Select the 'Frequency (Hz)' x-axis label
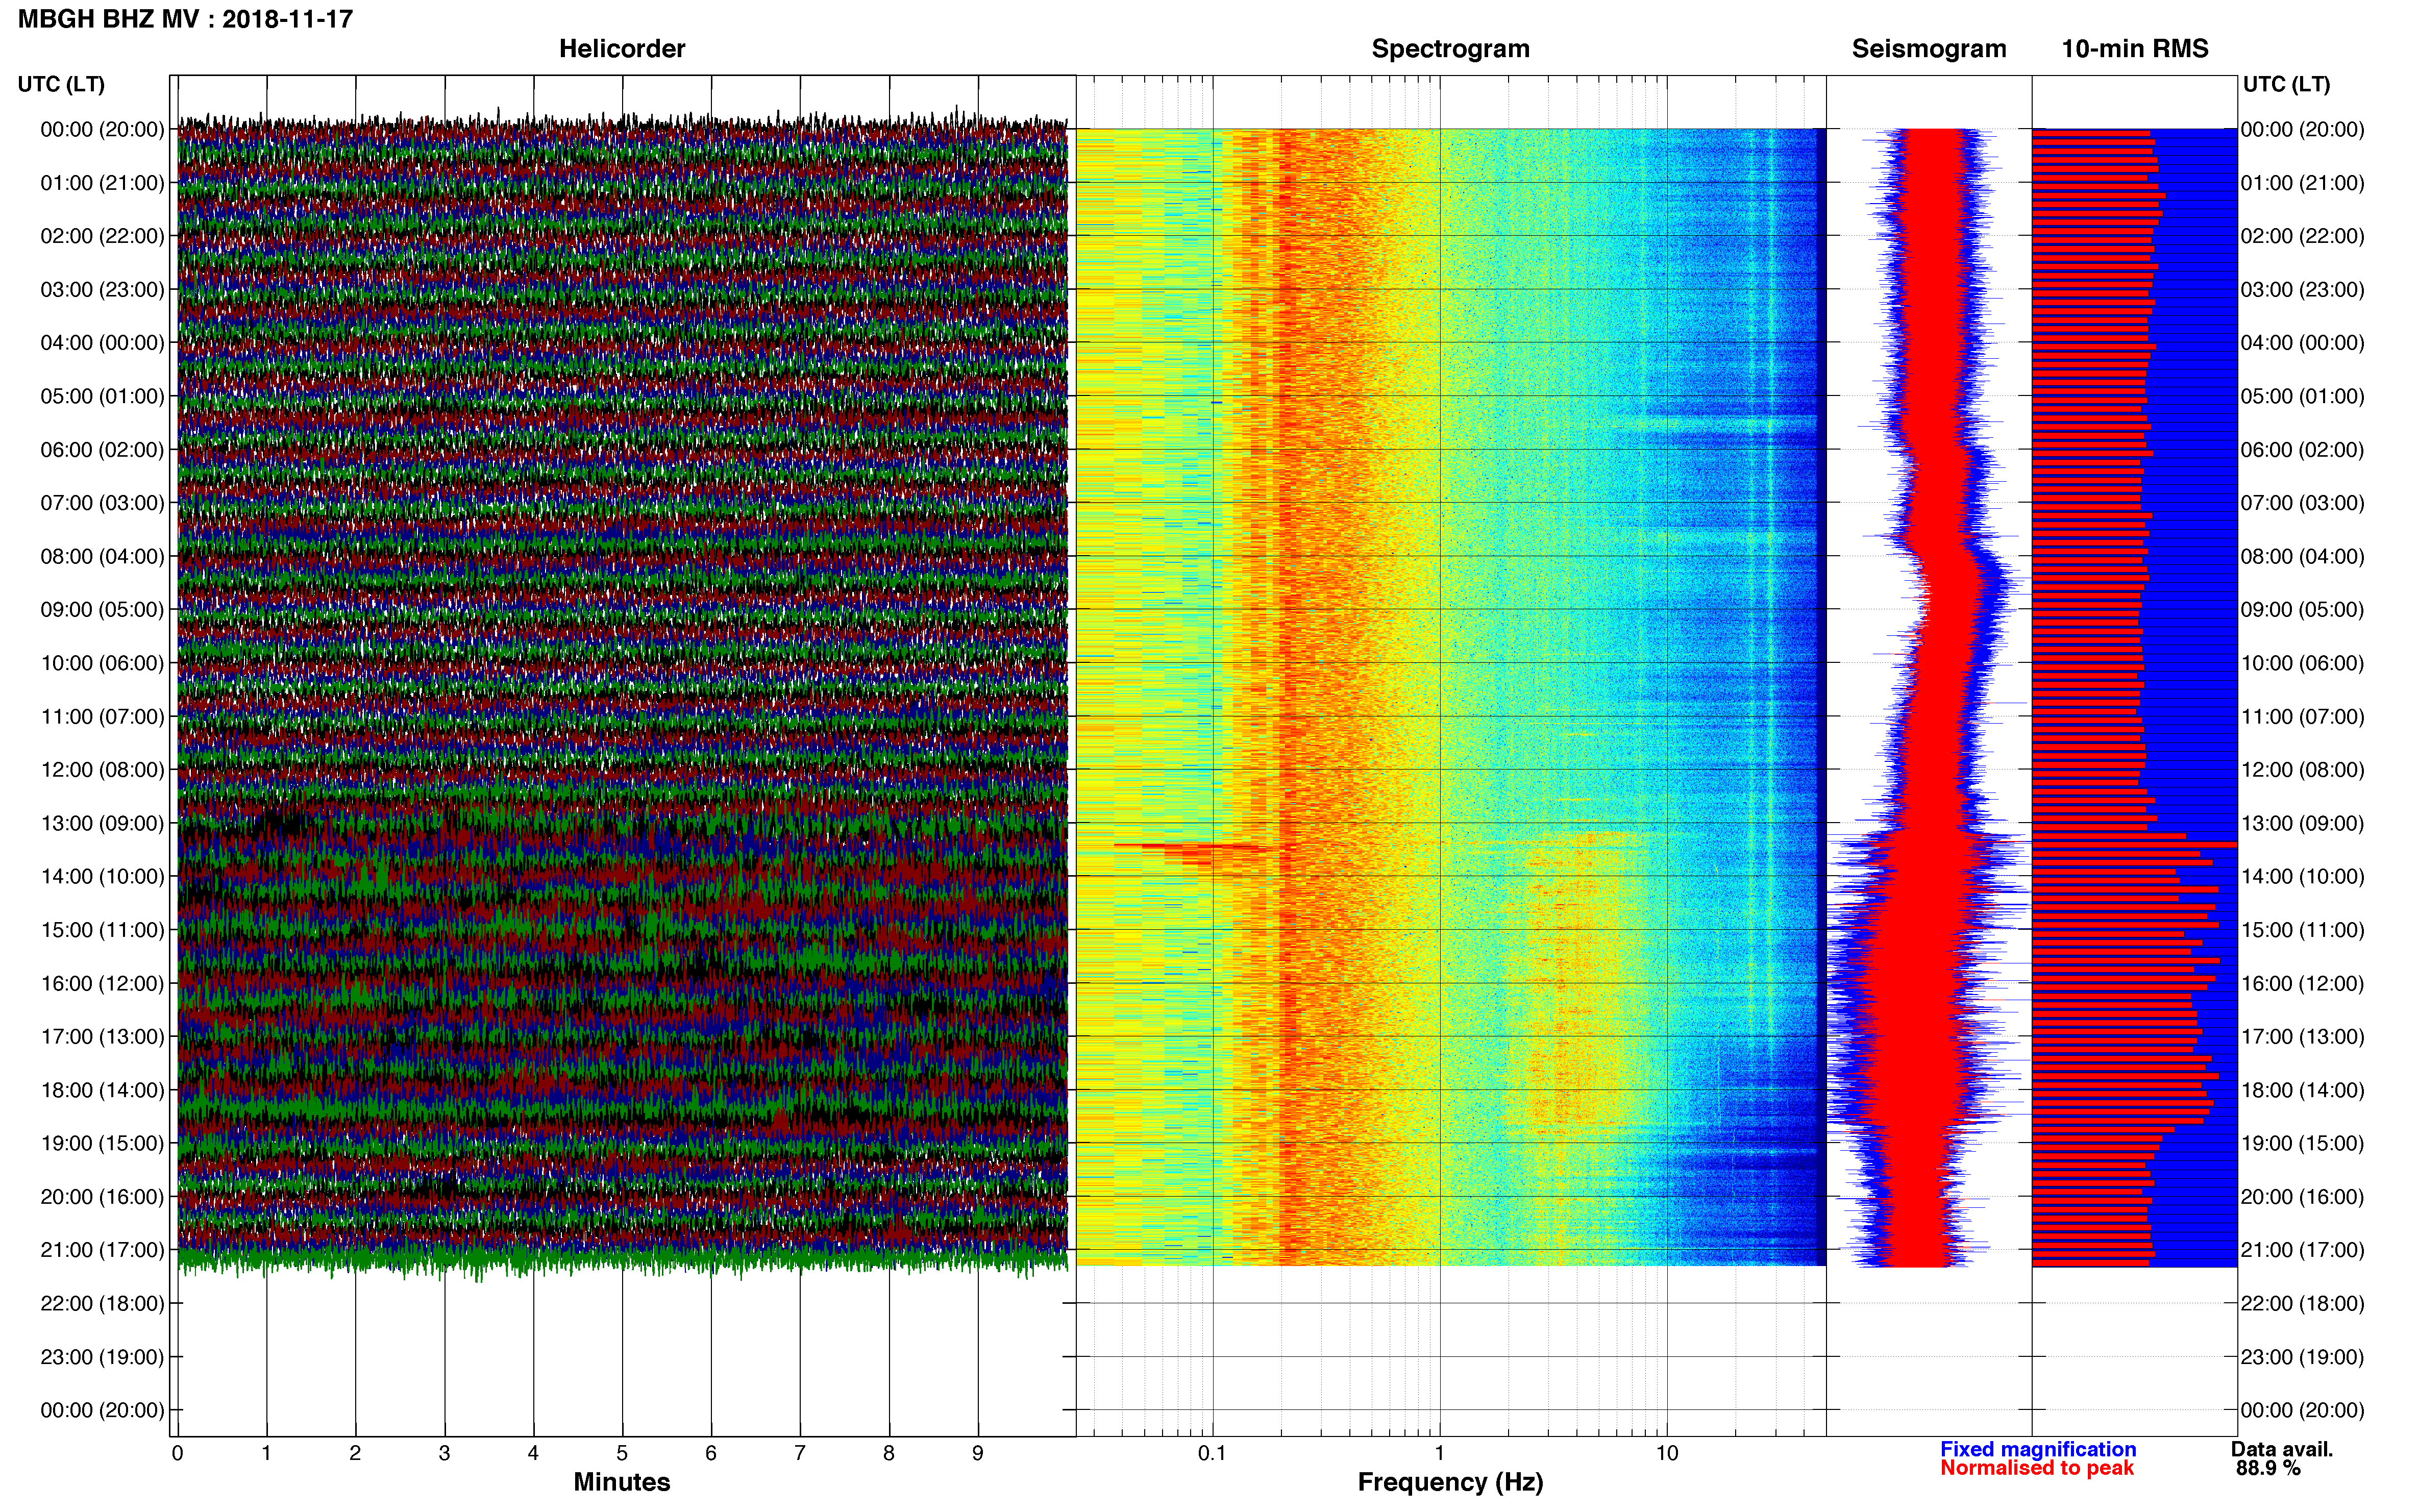Viewport: 2419px width, 1512px height. (x=1450, y=1482)
